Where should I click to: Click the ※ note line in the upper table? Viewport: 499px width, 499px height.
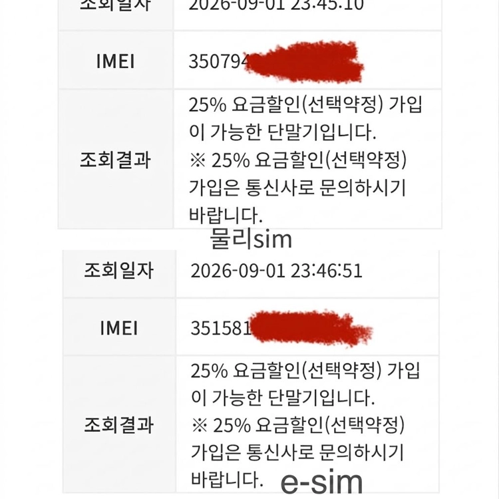pos(298,160)
